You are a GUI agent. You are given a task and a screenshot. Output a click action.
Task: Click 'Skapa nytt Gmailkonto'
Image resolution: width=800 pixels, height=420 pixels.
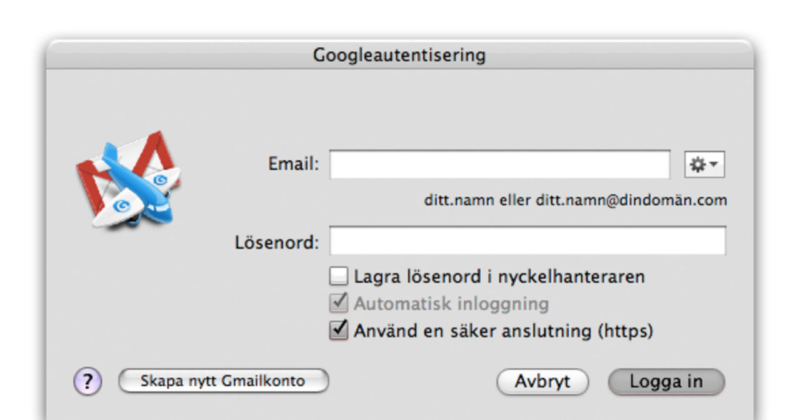point(223,381)
